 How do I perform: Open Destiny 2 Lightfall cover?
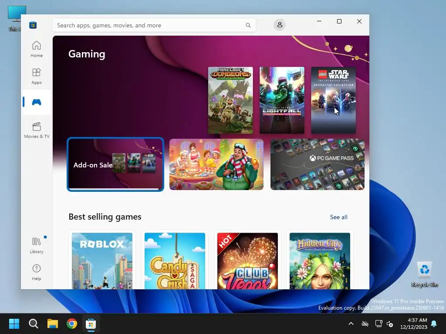(282, 100)
